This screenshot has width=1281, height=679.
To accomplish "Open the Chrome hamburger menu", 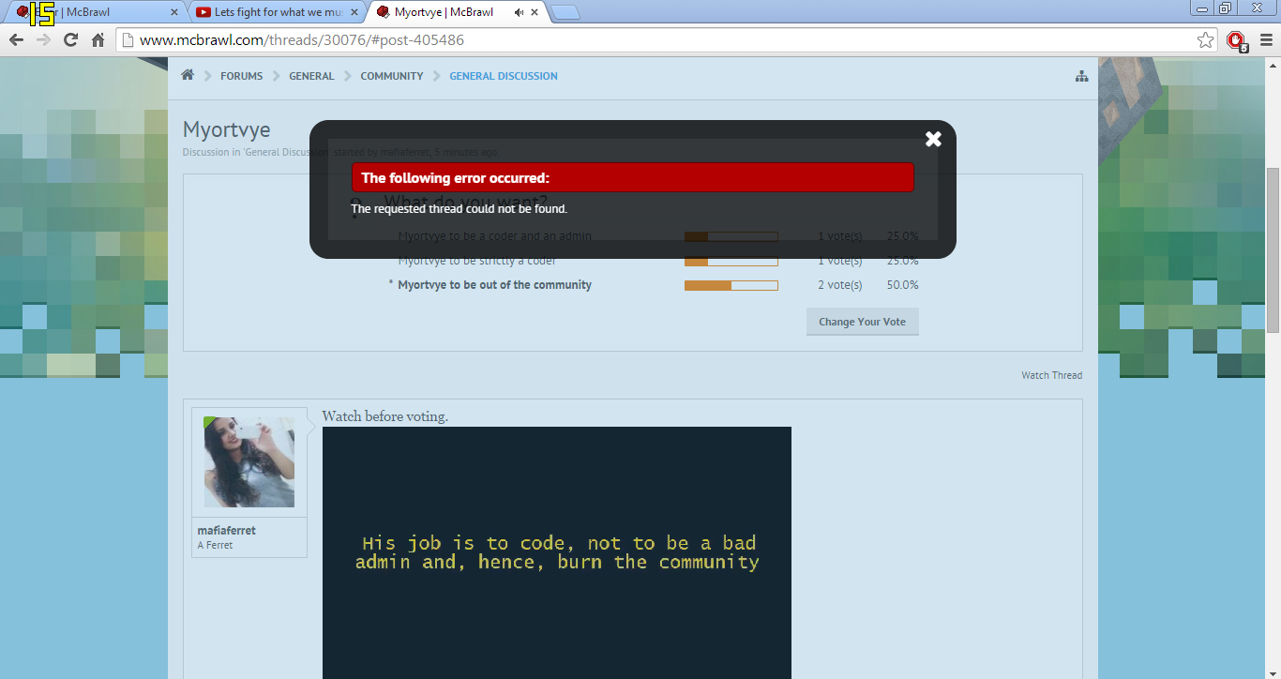I will point(1266,40).
